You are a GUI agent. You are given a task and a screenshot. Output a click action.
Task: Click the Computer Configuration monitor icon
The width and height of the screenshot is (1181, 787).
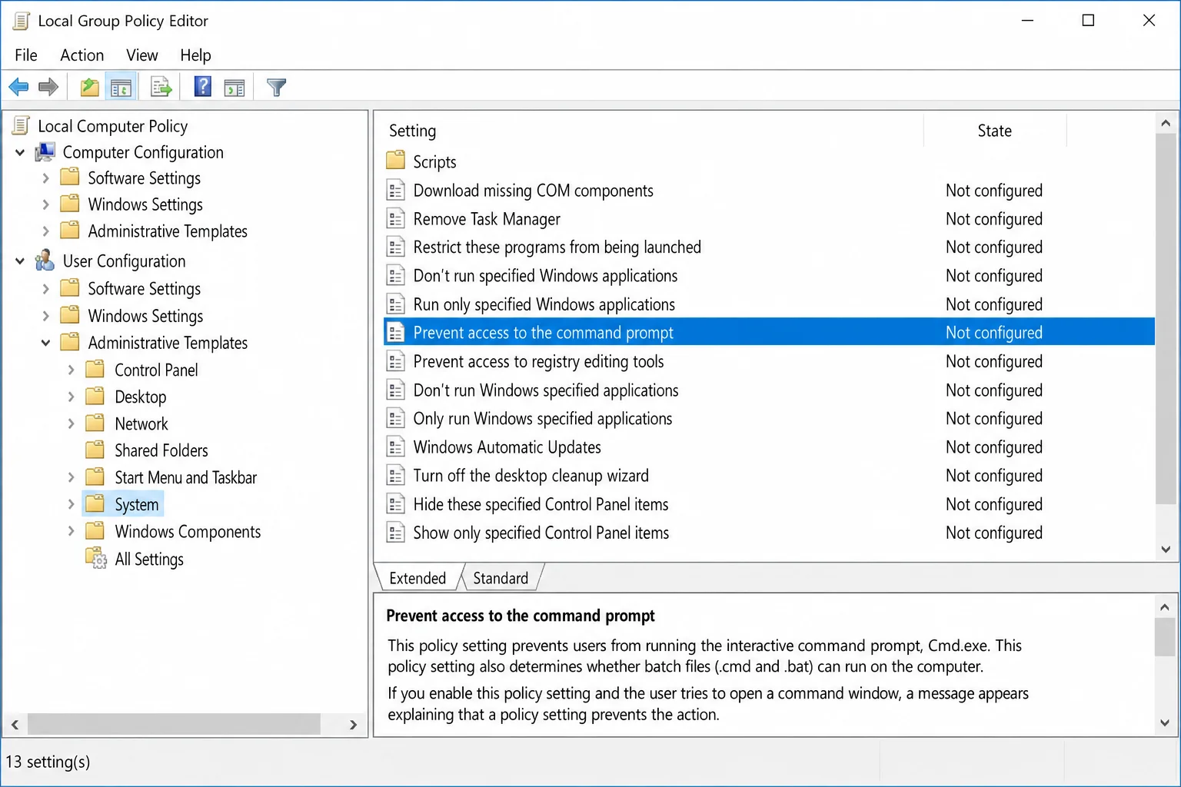click(x=45, y=152)
